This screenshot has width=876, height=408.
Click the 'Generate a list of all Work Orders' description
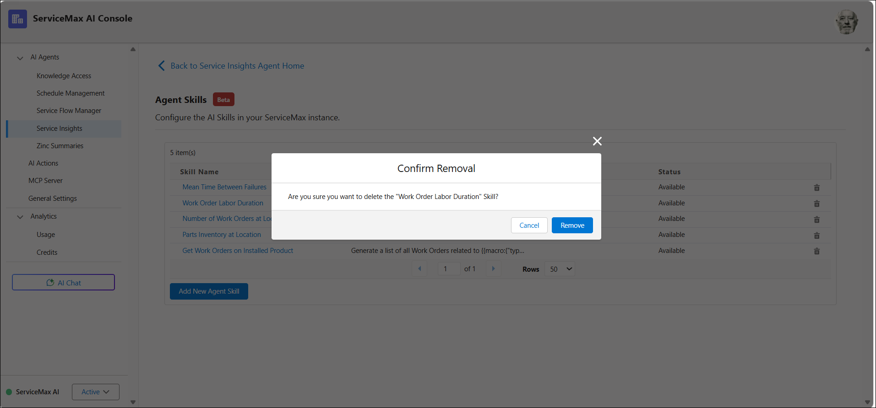(x=438, y=251)
